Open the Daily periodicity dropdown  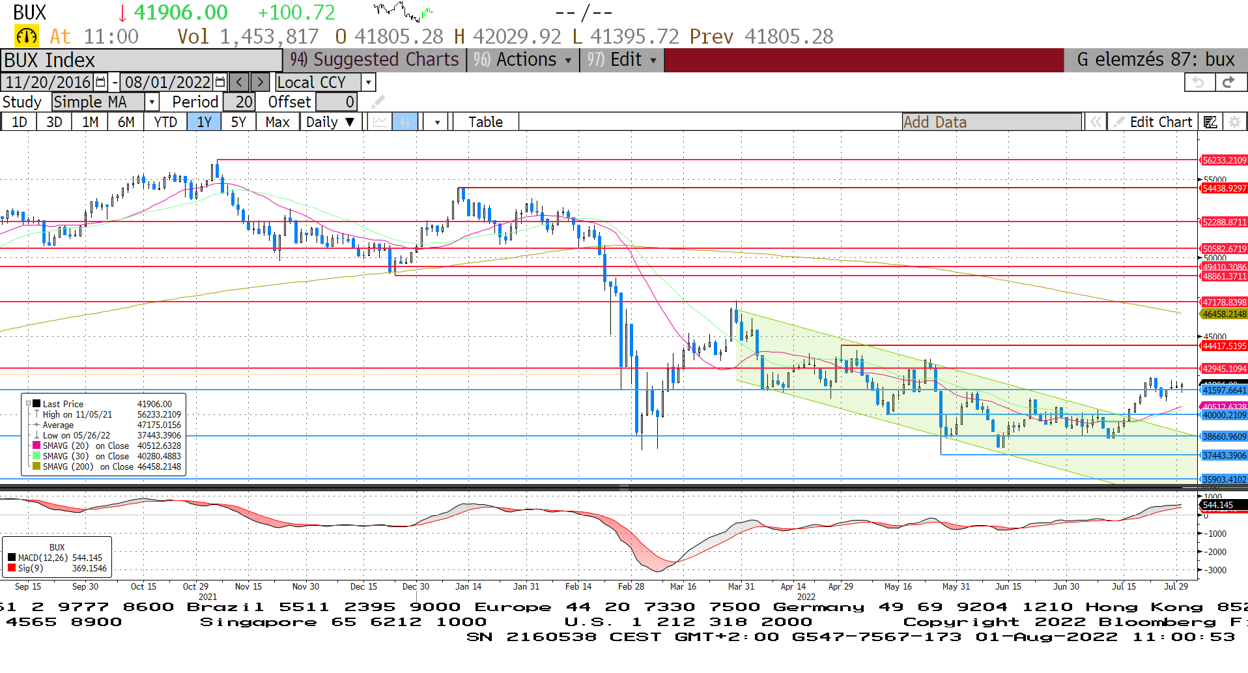click(330, 122)
